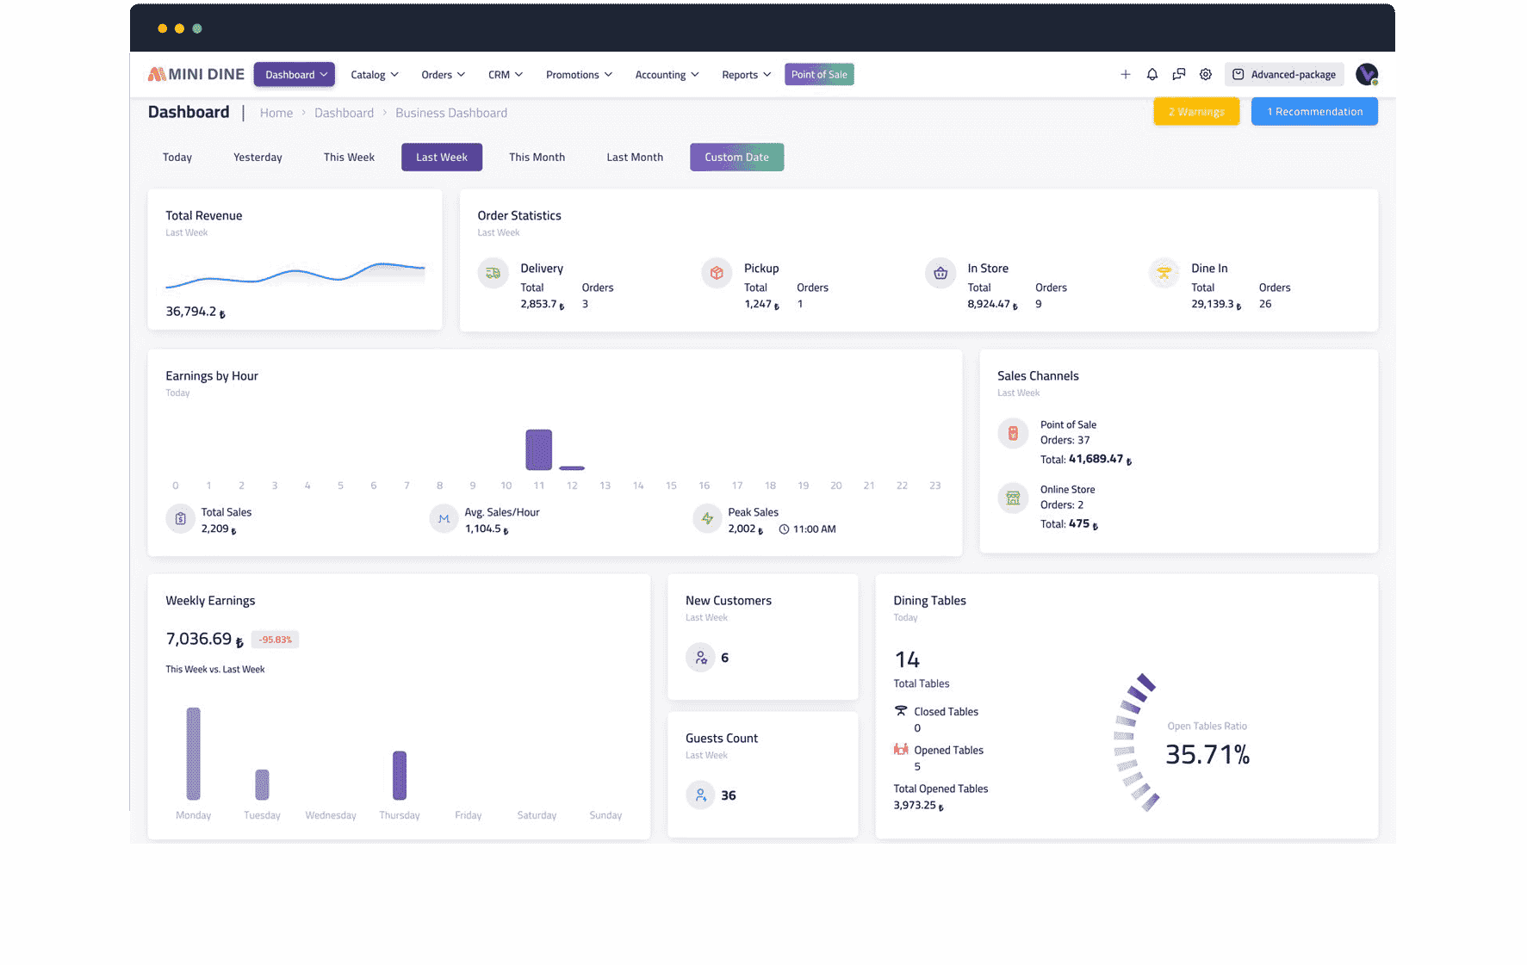Screen dimensions: 1527x965
Task: Expand the Catalog menu
Action: coord(375,75)
